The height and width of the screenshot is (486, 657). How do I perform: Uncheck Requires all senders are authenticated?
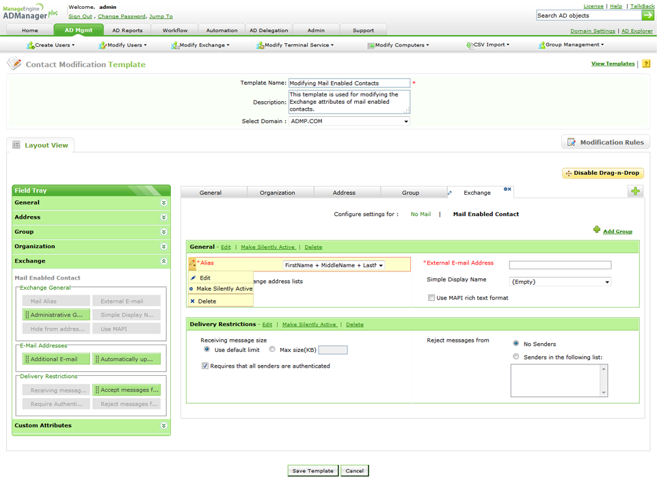[205, 366]
